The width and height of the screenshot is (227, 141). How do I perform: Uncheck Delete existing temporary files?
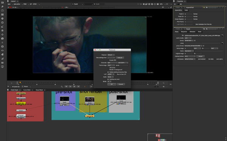[108, 72]
